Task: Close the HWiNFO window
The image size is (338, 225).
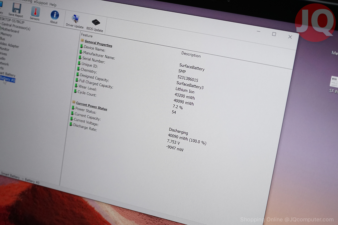Action: point(290,37)
